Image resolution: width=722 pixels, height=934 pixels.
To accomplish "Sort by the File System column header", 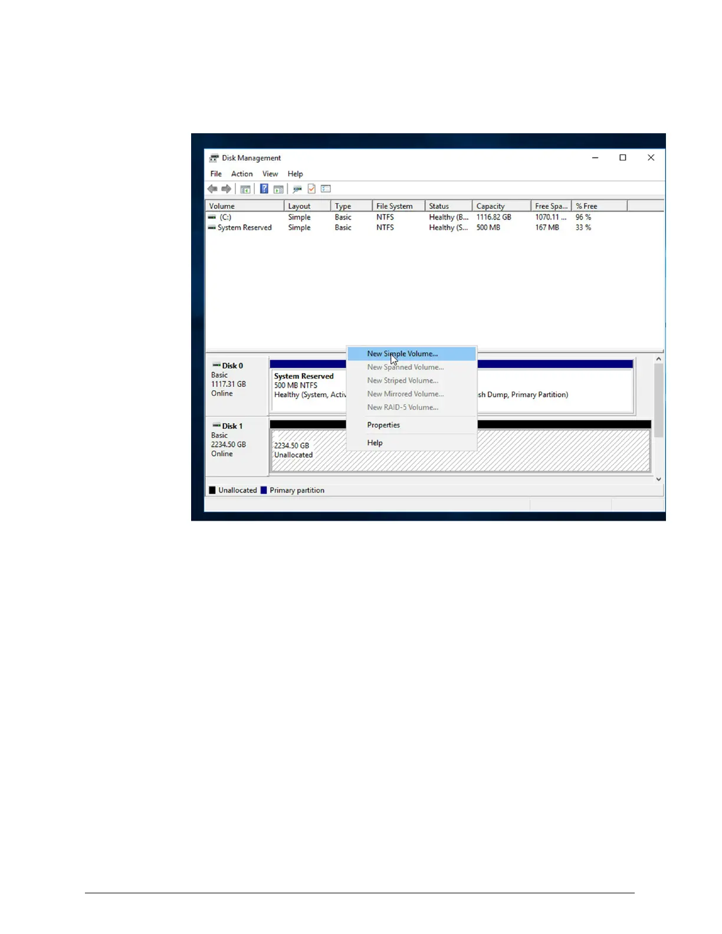I will [x=399, y=206].
